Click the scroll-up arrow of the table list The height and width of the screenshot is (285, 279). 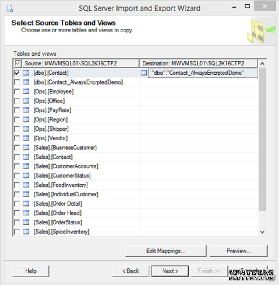[262, 64]
